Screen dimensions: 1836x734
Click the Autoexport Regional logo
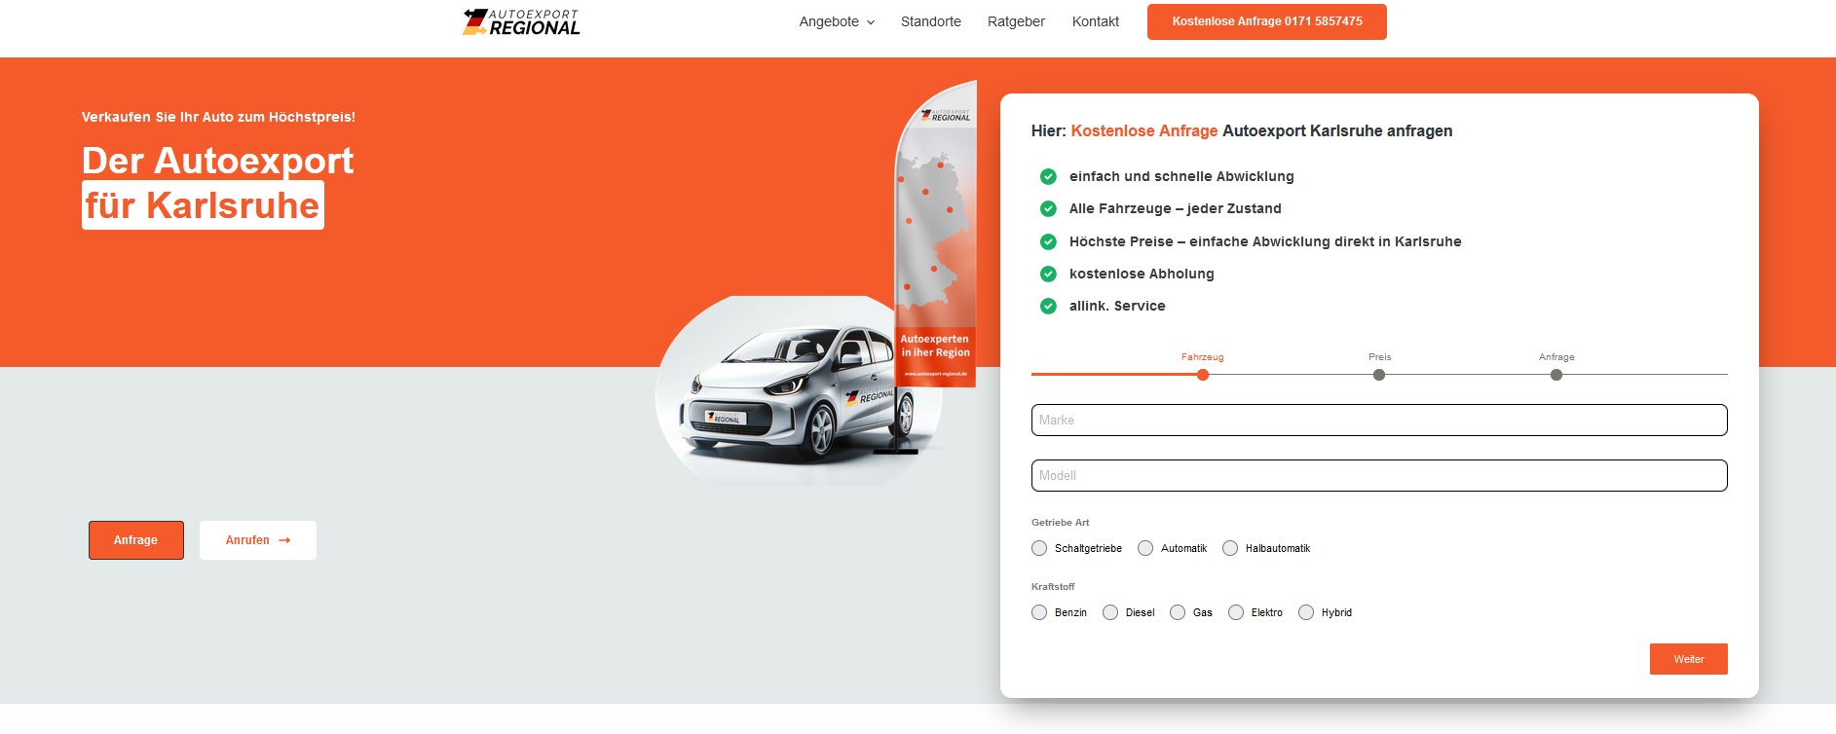521,21
